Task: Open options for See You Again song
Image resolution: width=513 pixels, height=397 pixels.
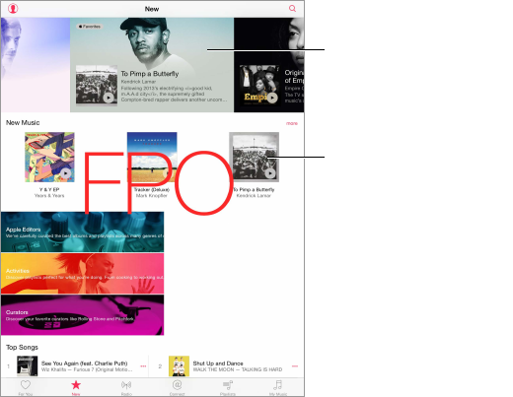Action: [143, 365]
